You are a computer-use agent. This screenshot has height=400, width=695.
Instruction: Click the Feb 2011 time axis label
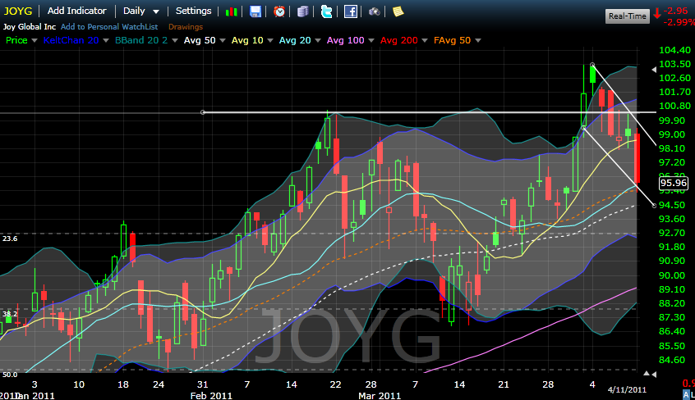[x=211, y=395]
